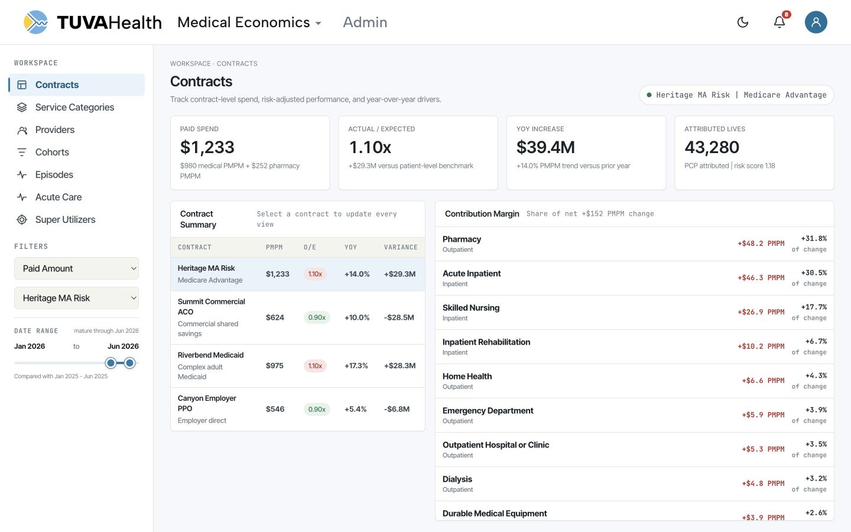Select the Heritage MA Risk contract row

pyautogui.click(x=298, y=274)
